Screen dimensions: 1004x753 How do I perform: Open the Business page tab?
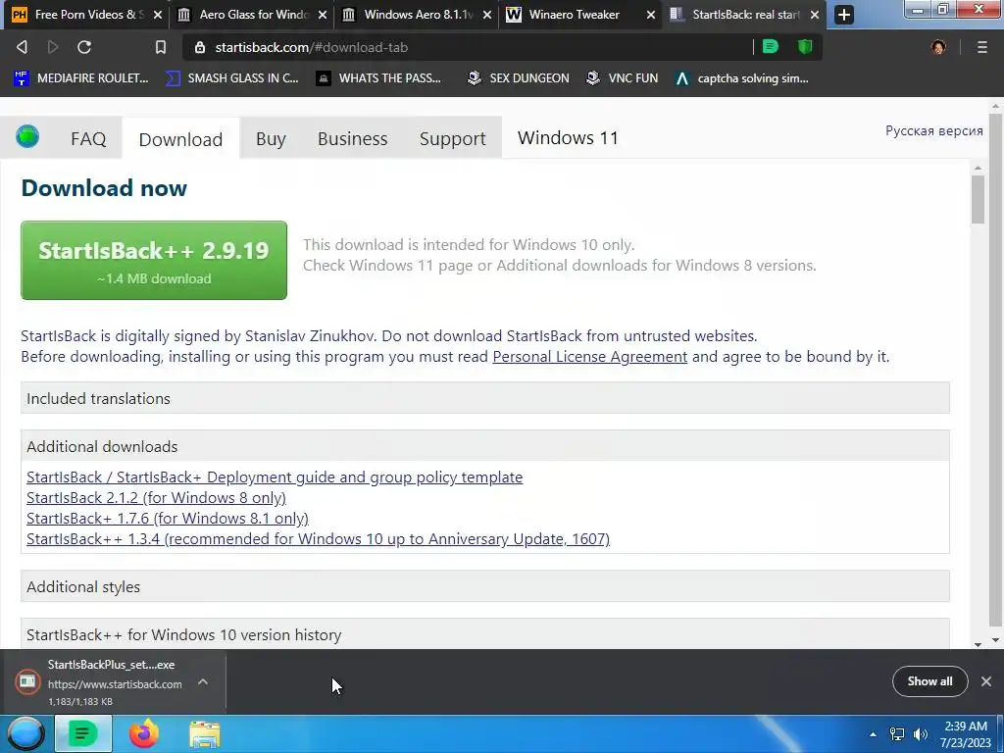click(x=353, y=138)
